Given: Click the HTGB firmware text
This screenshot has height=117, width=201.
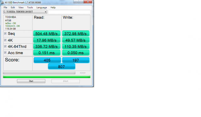Looking at the screenshot, I should 8,20.
